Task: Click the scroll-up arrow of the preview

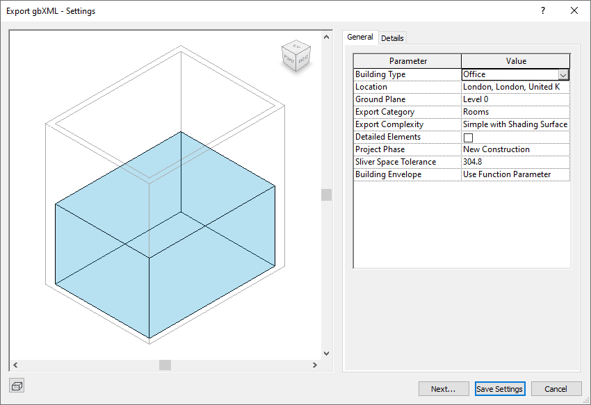Action: click(x=326, y=36)
